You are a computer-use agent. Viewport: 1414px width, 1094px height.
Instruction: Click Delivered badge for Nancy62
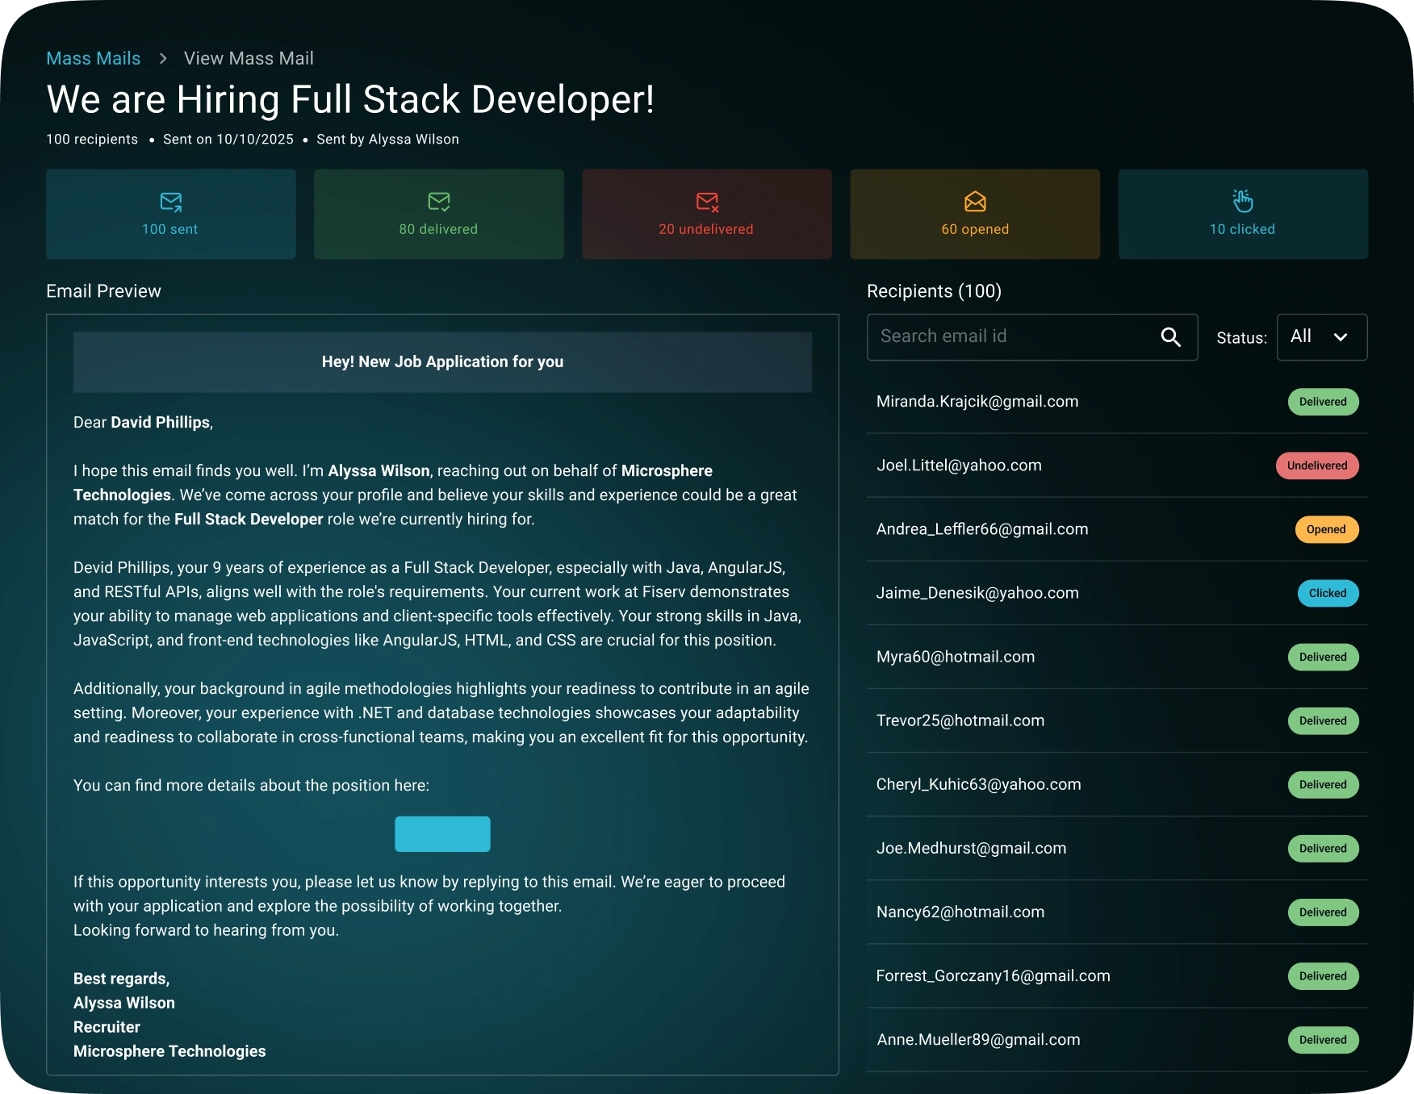point(1323,912)
